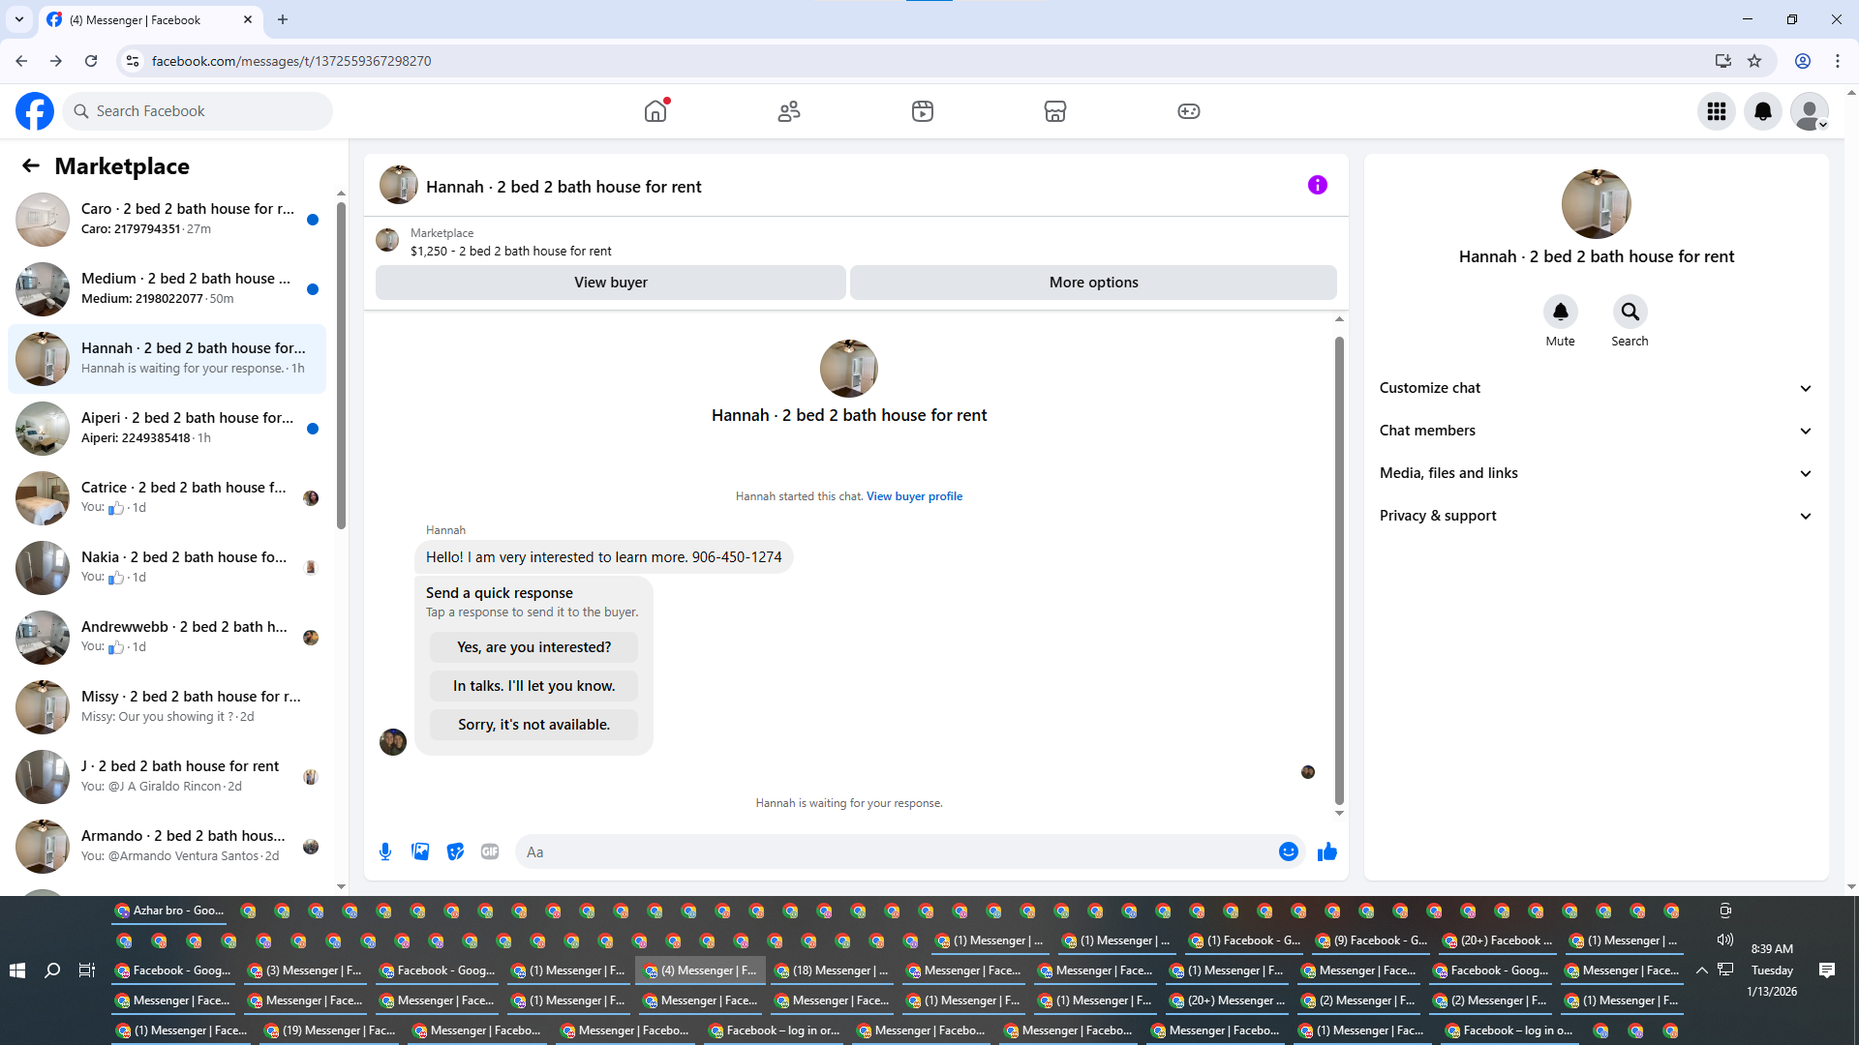Open the Facebook notifications bell
This screenshot has height=1045, width=1859.
point(1763,111)
